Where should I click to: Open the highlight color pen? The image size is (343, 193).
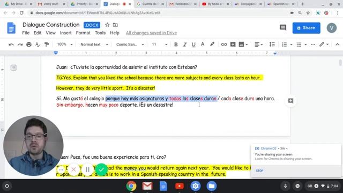pos(212,44)
